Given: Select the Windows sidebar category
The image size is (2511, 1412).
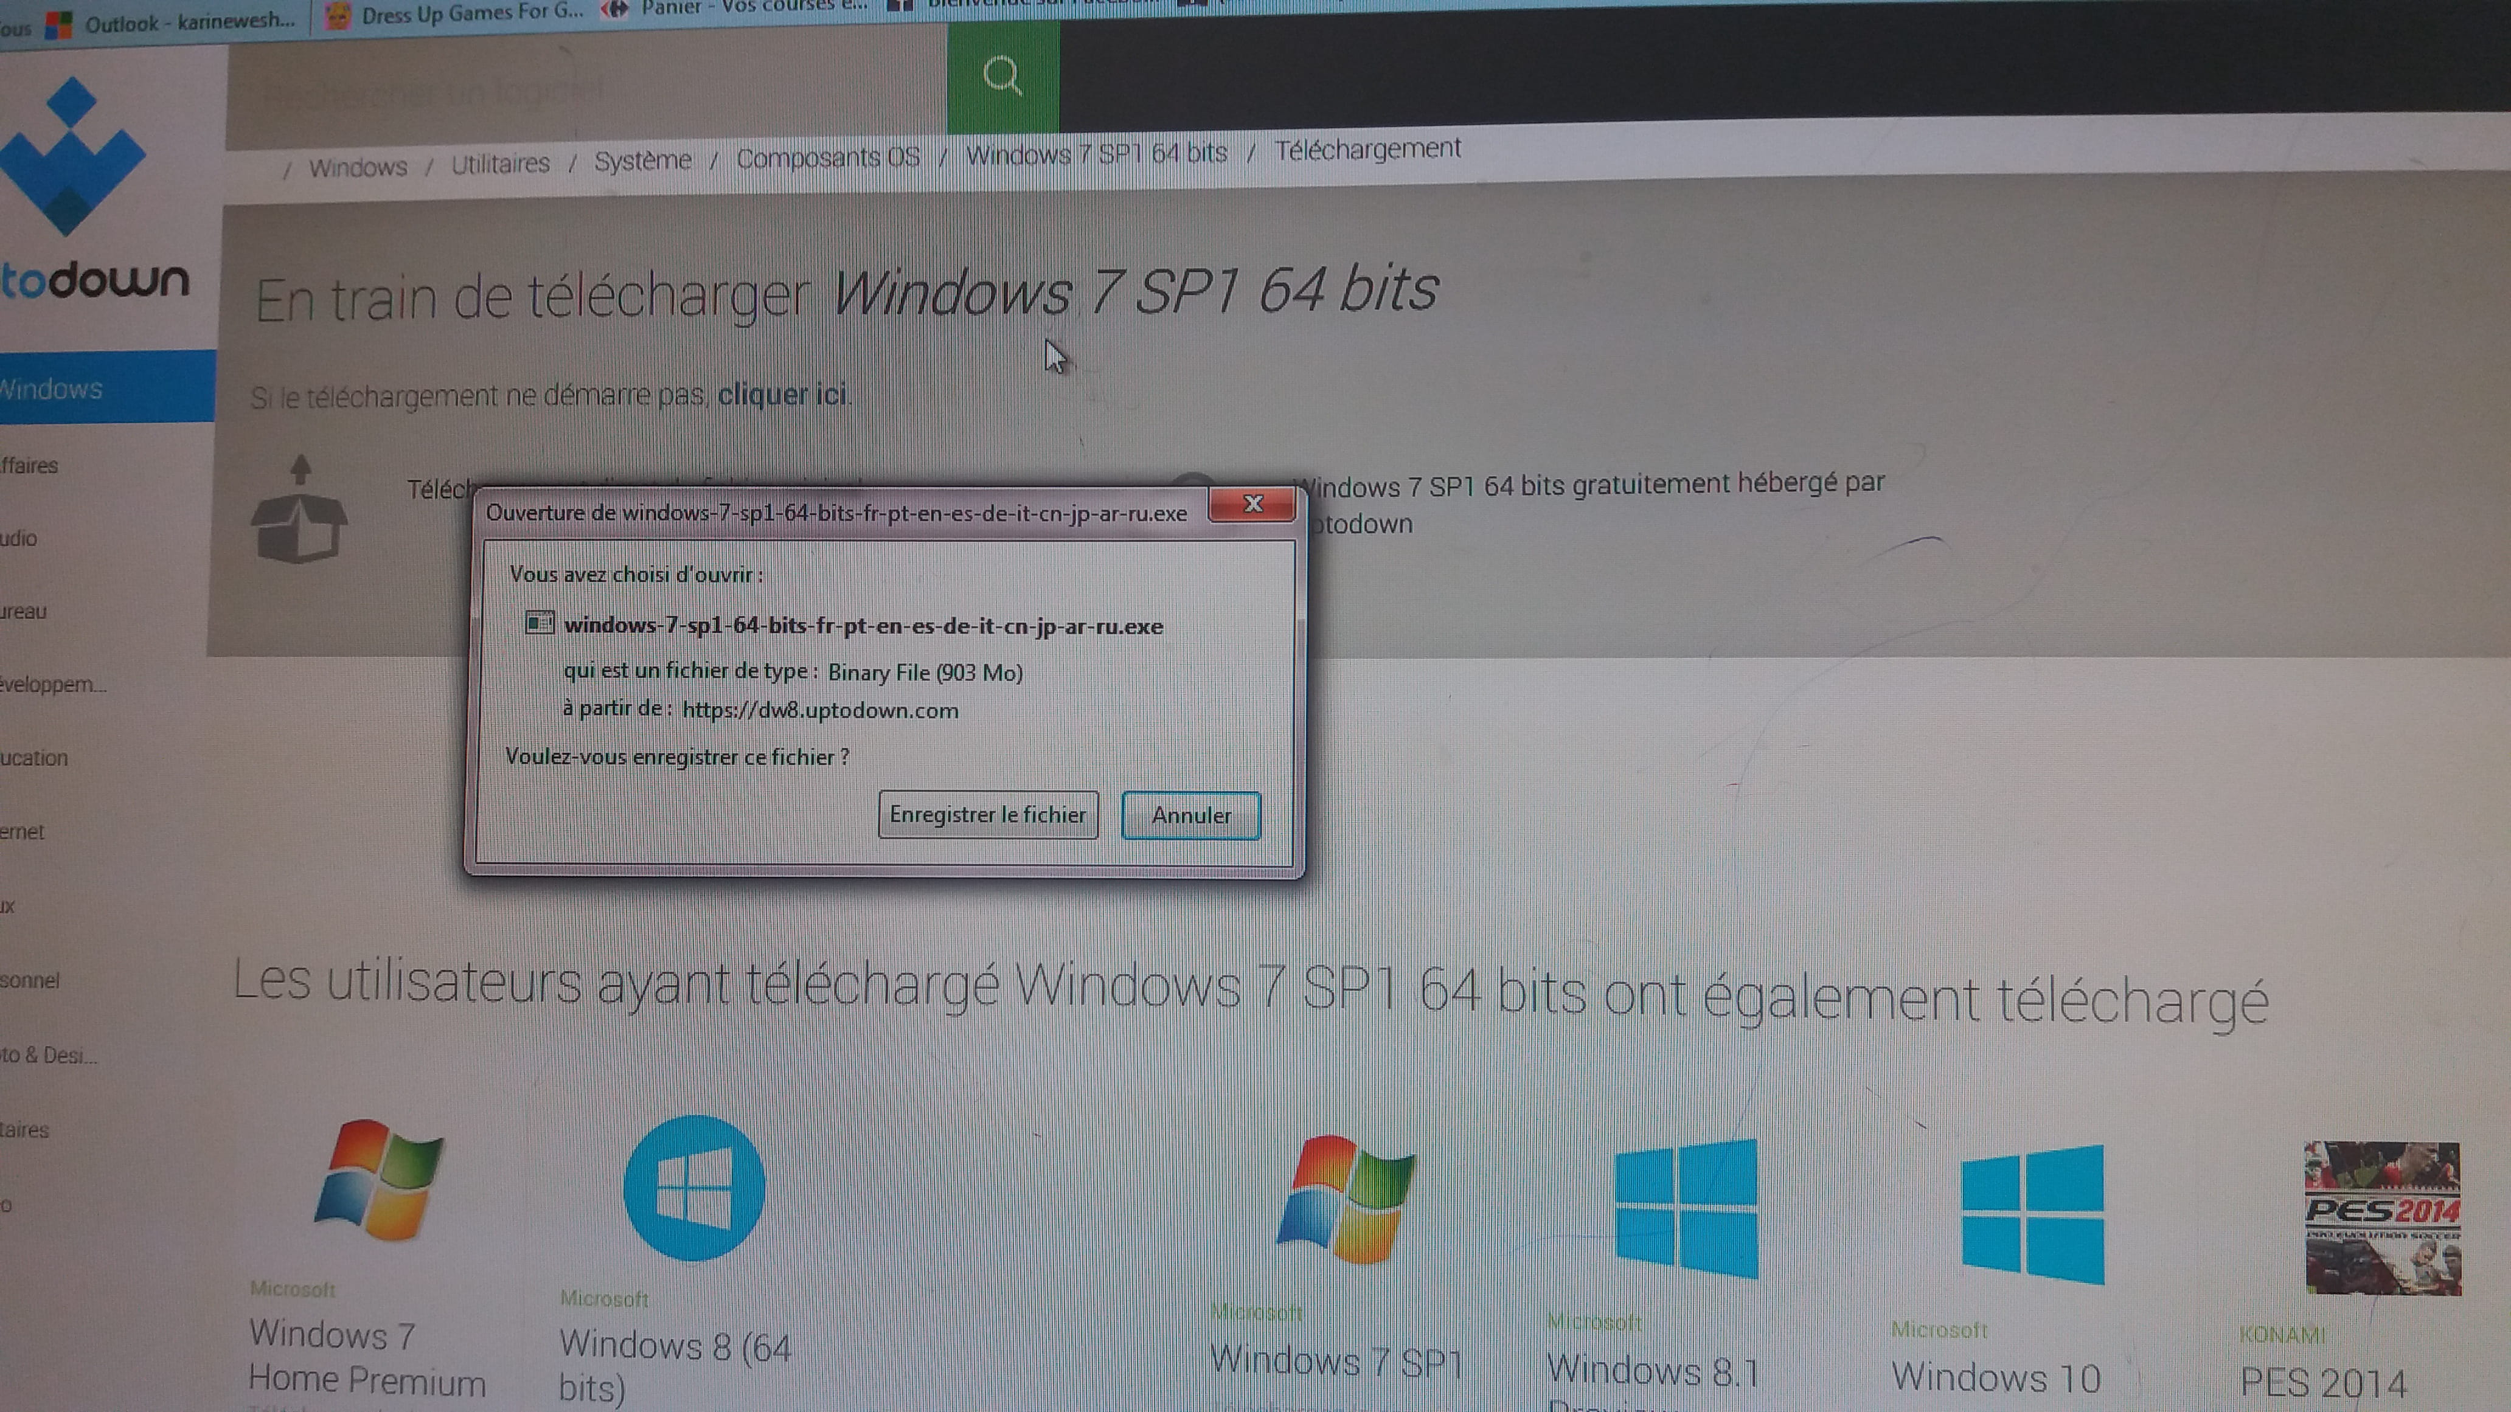Looking at the screenshot, I should 107,388.
